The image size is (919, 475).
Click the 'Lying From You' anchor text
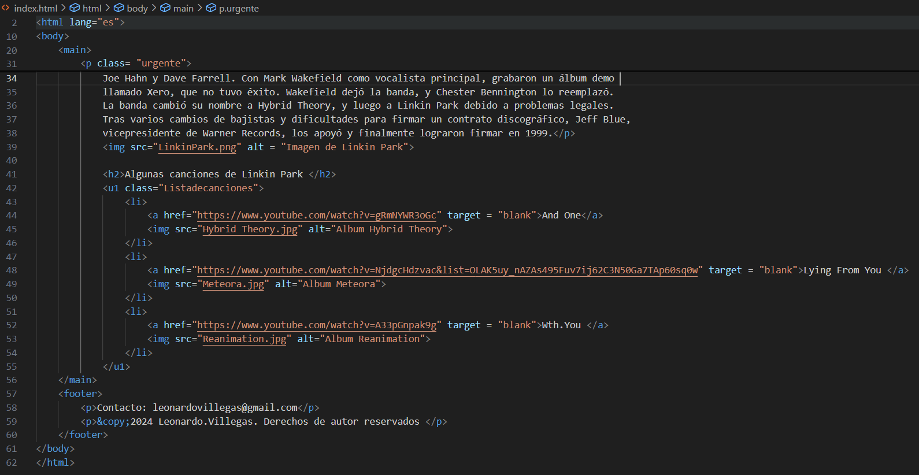(842, 270)
